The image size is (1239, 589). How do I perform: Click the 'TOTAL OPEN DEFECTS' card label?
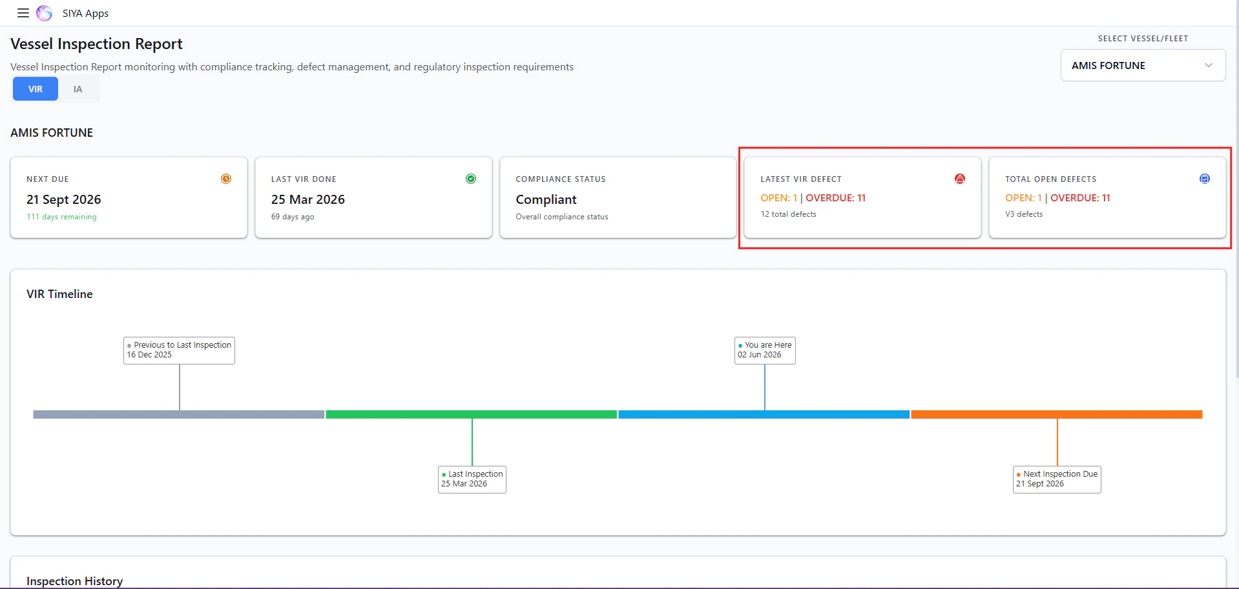[x=1051, y=179]
